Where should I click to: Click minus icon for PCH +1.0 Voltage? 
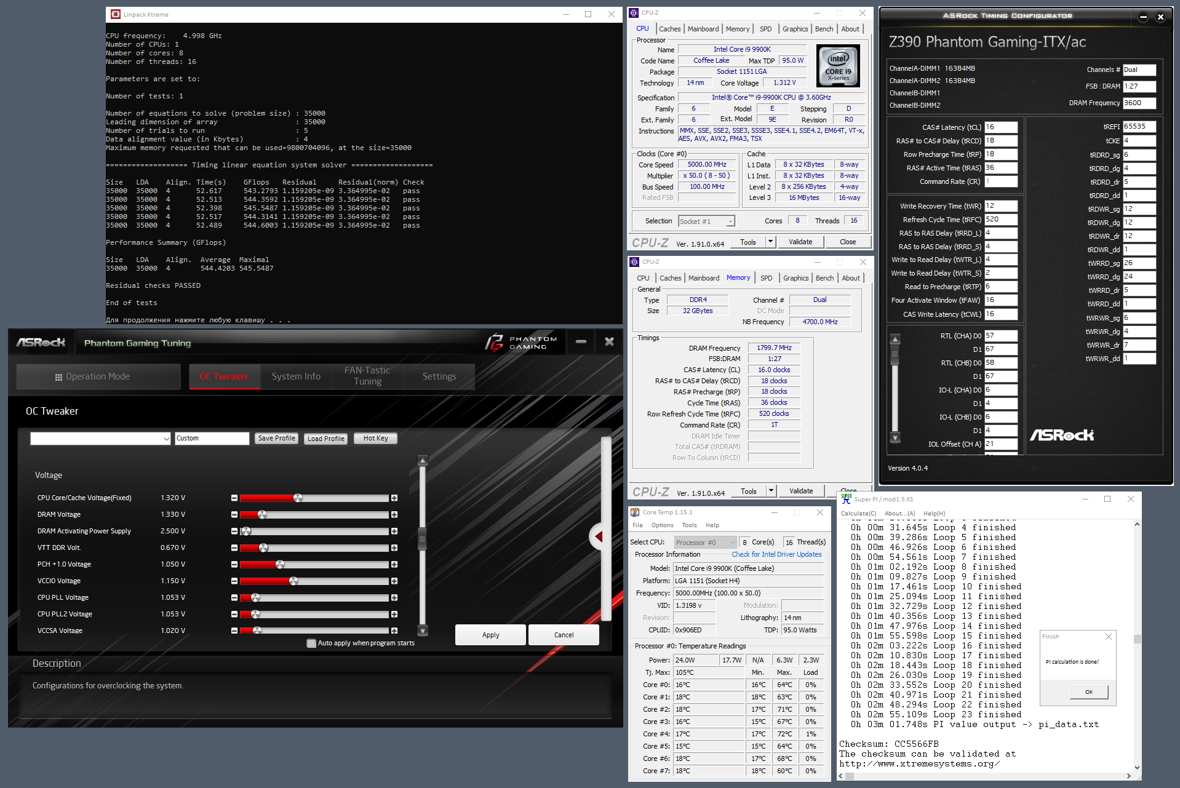234,564
